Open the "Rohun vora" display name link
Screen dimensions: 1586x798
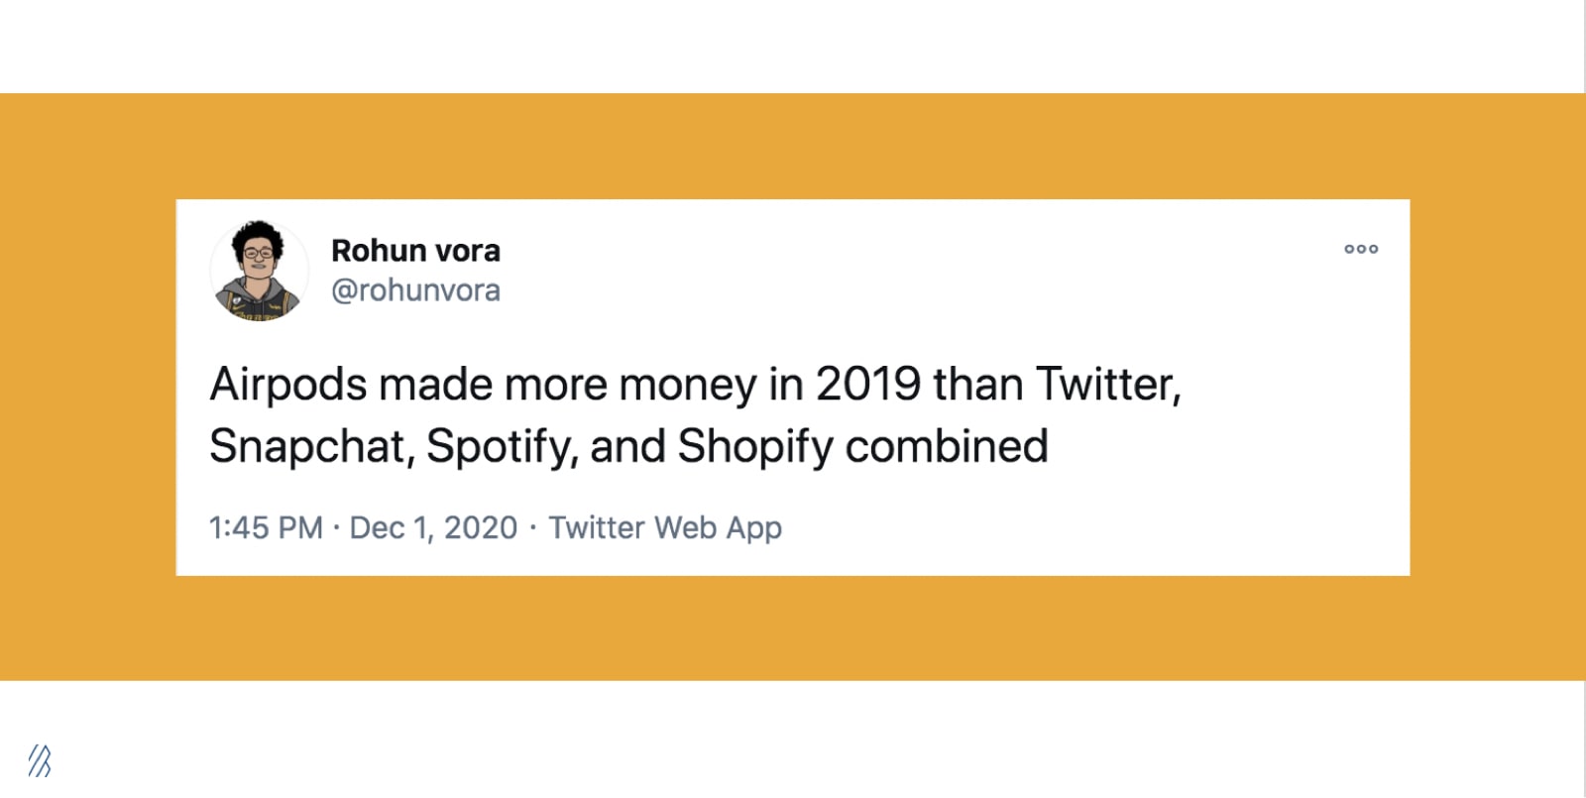[x=415, y=251]
